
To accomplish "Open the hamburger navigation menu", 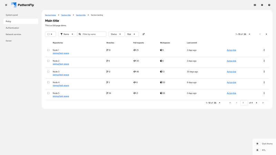I will 6,5.
